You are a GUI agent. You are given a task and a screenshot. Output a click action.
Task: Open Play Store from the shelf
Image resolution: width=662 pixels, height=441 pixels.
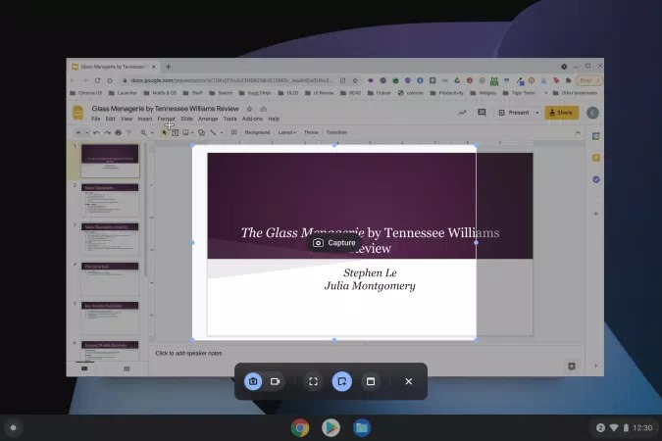(331, 427)
